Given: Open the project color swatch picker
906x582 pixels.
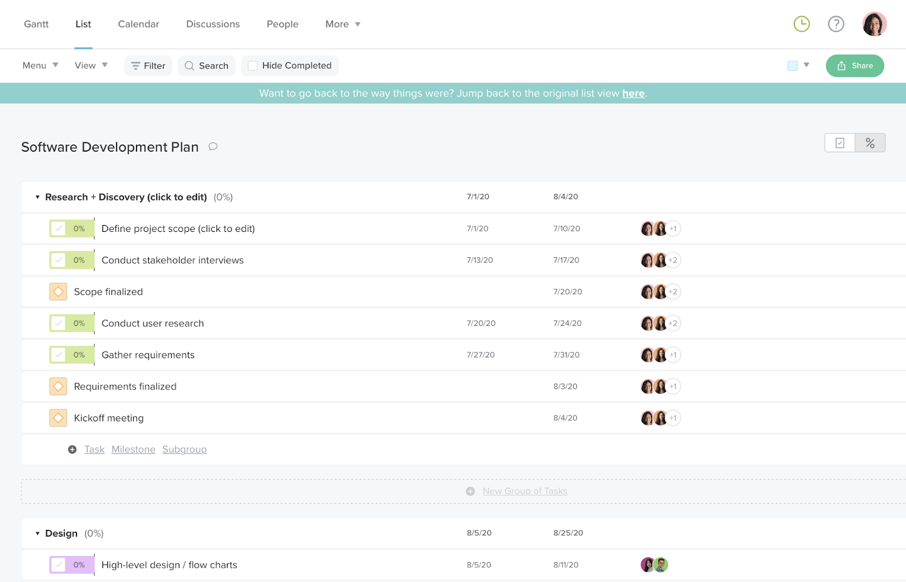Looking at the screenshot, I should (792, 65).
